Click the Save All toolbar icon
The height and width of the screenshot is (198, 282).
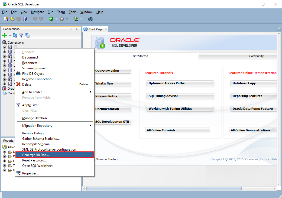(x=25, y=19)
